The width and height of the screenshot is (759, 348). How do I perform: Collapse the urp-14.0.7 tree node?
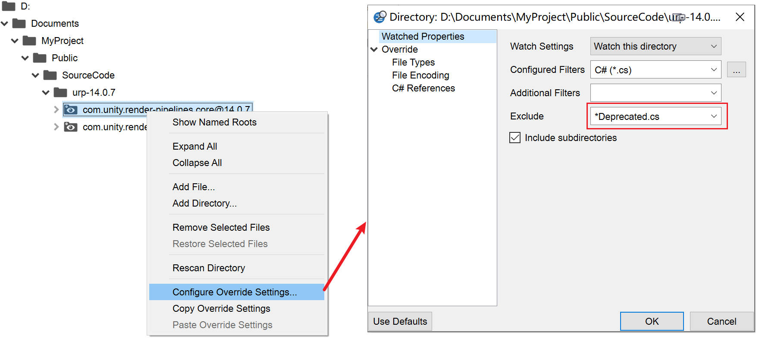pos(46,92)
